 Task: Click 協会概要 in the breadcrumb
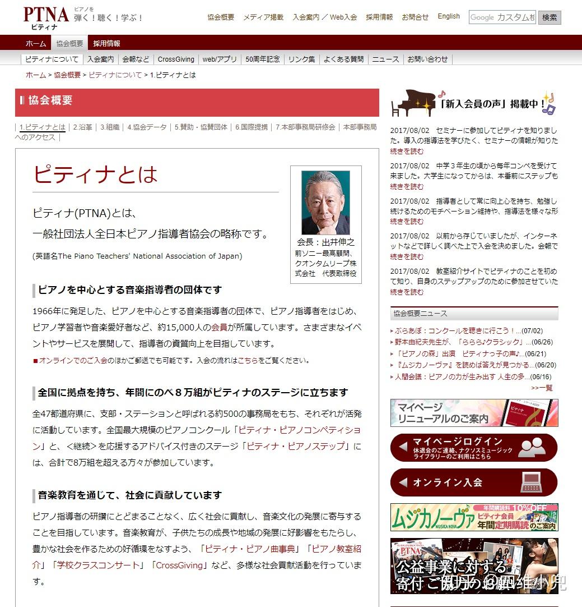coord(67,75)
